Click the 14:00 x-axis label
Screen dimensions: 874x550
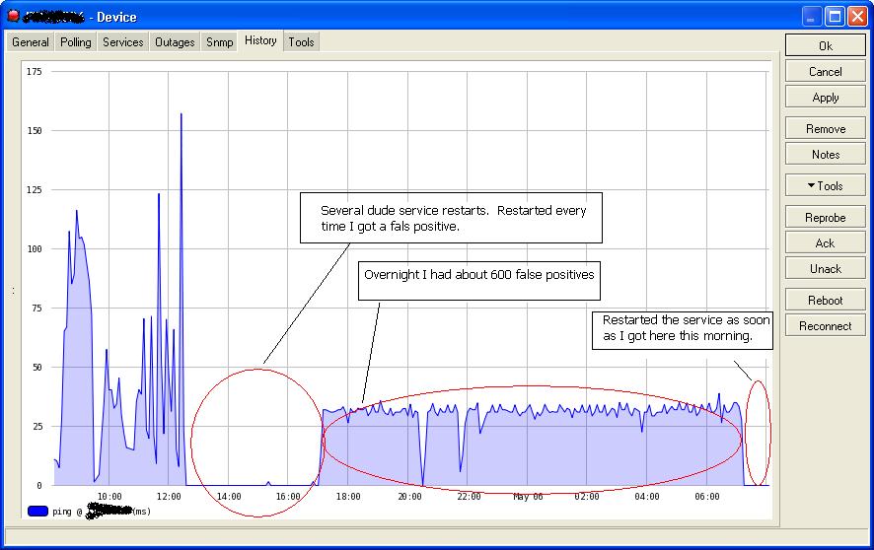(x=229, y=496)
